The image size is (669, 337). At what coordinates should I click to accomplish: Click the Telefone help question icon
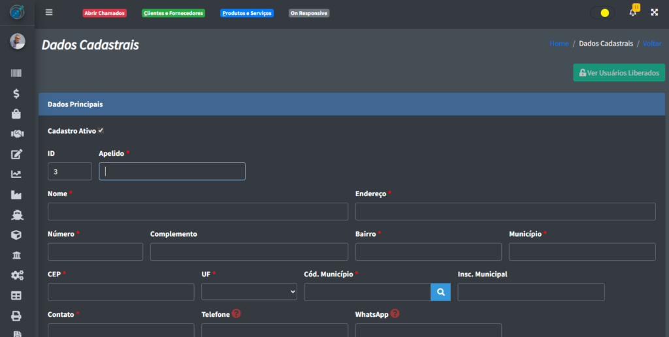tap(237, 314)
